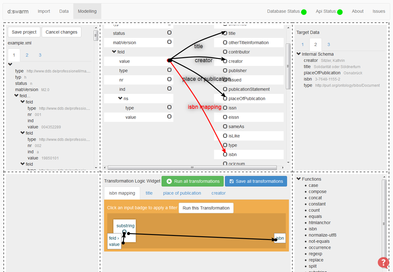The image size is (393, 272).
Task: Click the feld value input node
Action: (114, 241)
